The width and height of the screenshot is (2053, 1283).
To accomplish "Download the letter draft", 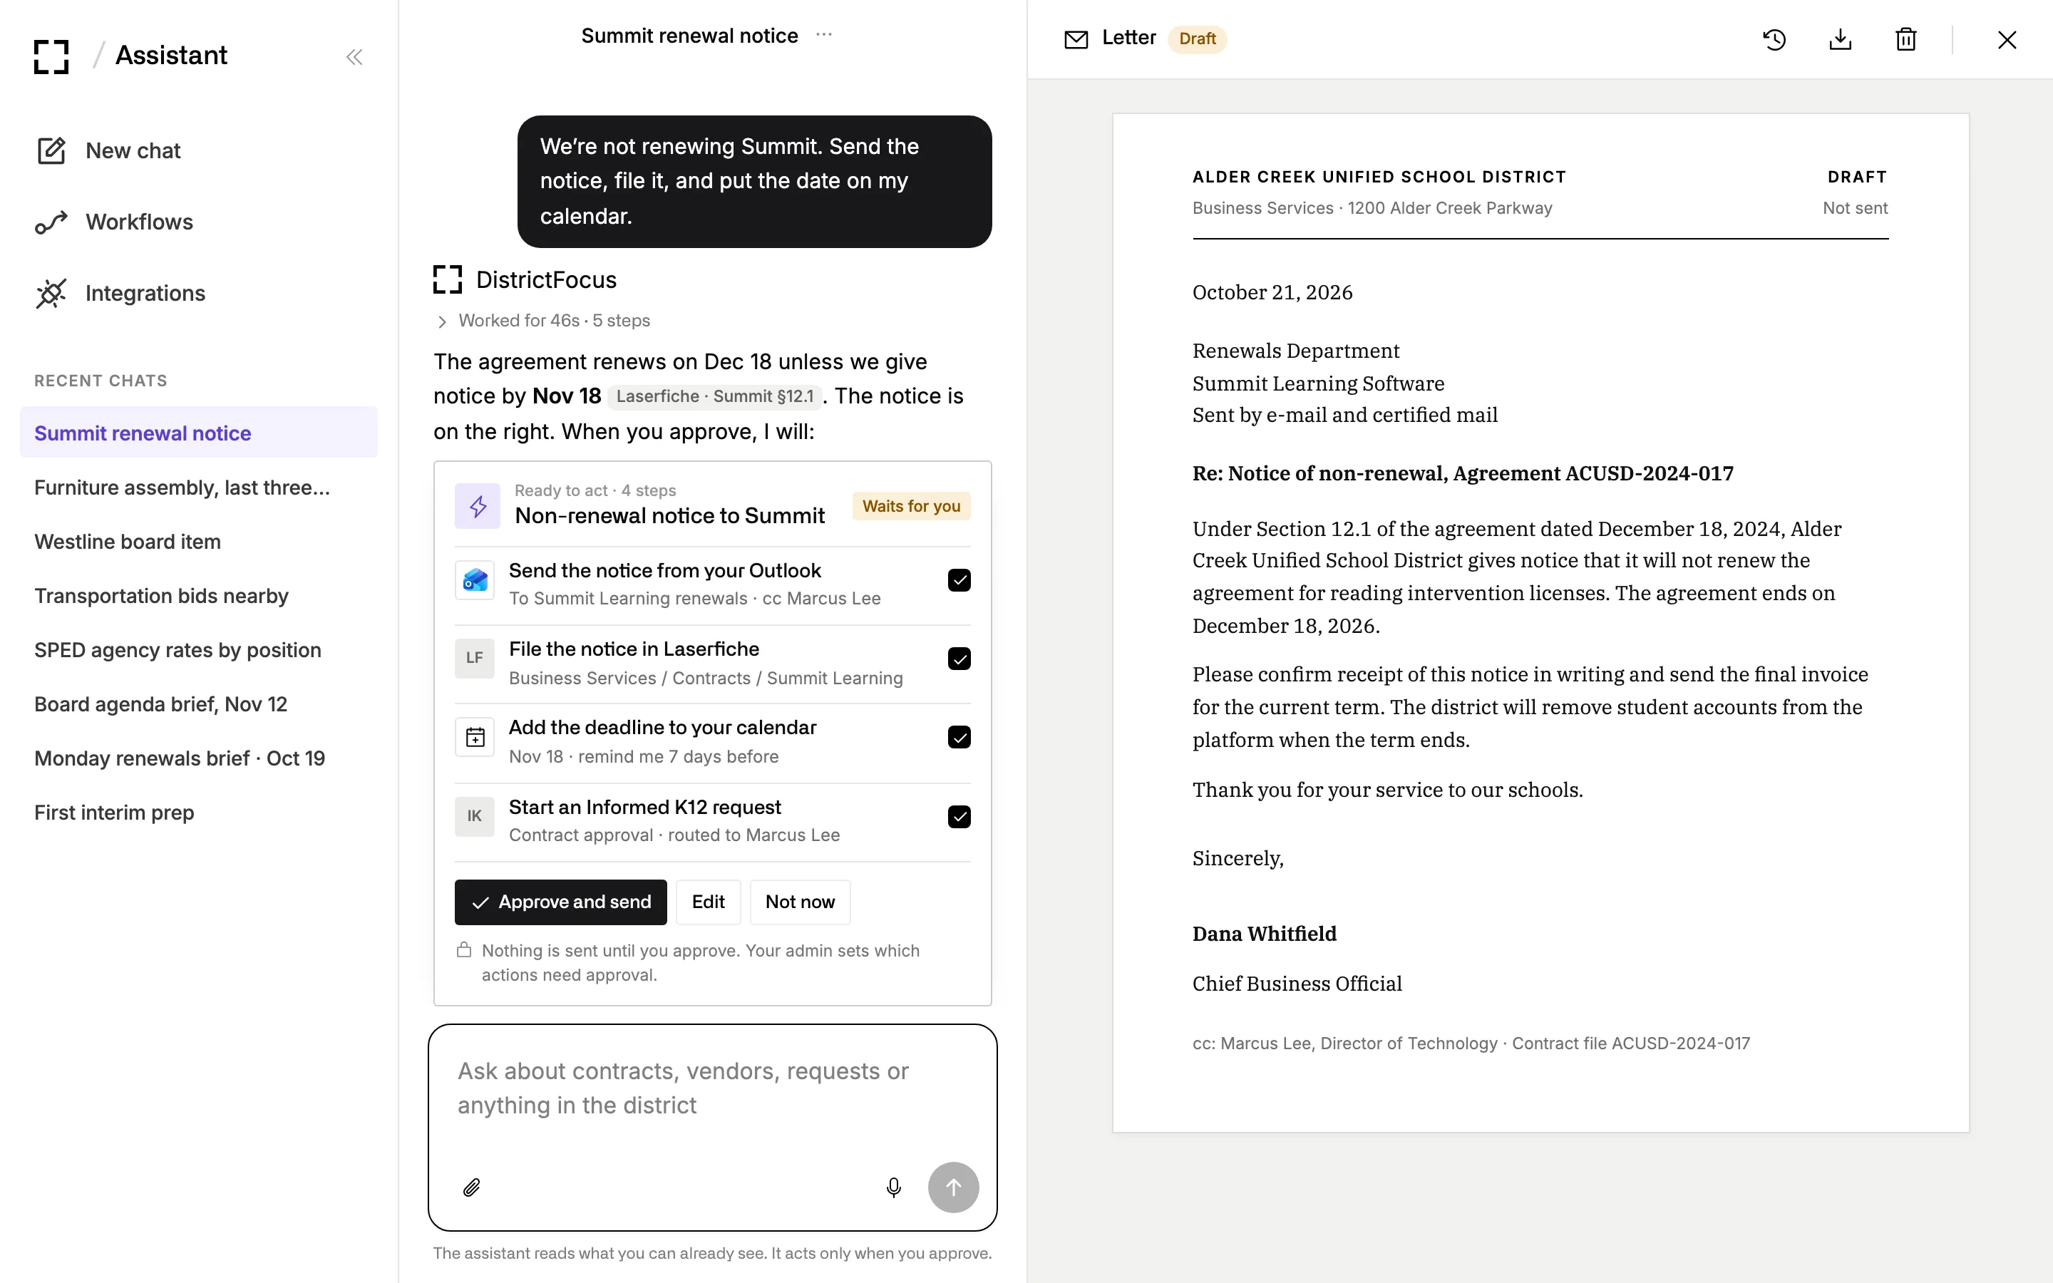I will coord(1840,39).
